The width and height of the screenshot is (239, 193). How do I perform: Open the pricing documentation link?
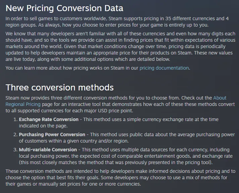(164, 68)
